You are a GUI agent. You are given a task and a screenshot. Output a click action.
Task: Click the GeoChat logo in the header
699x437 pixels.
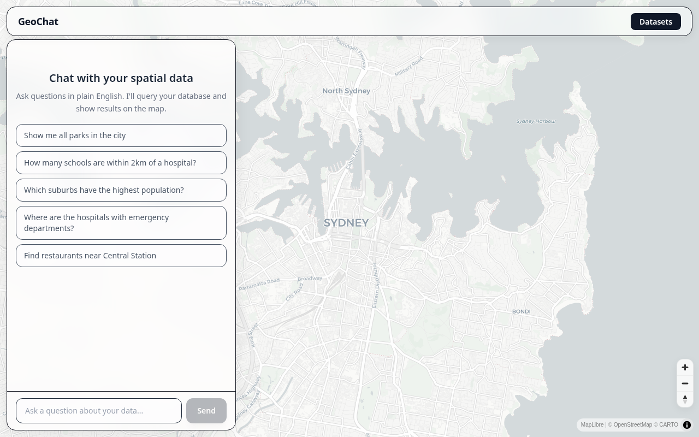coord(38,21)
